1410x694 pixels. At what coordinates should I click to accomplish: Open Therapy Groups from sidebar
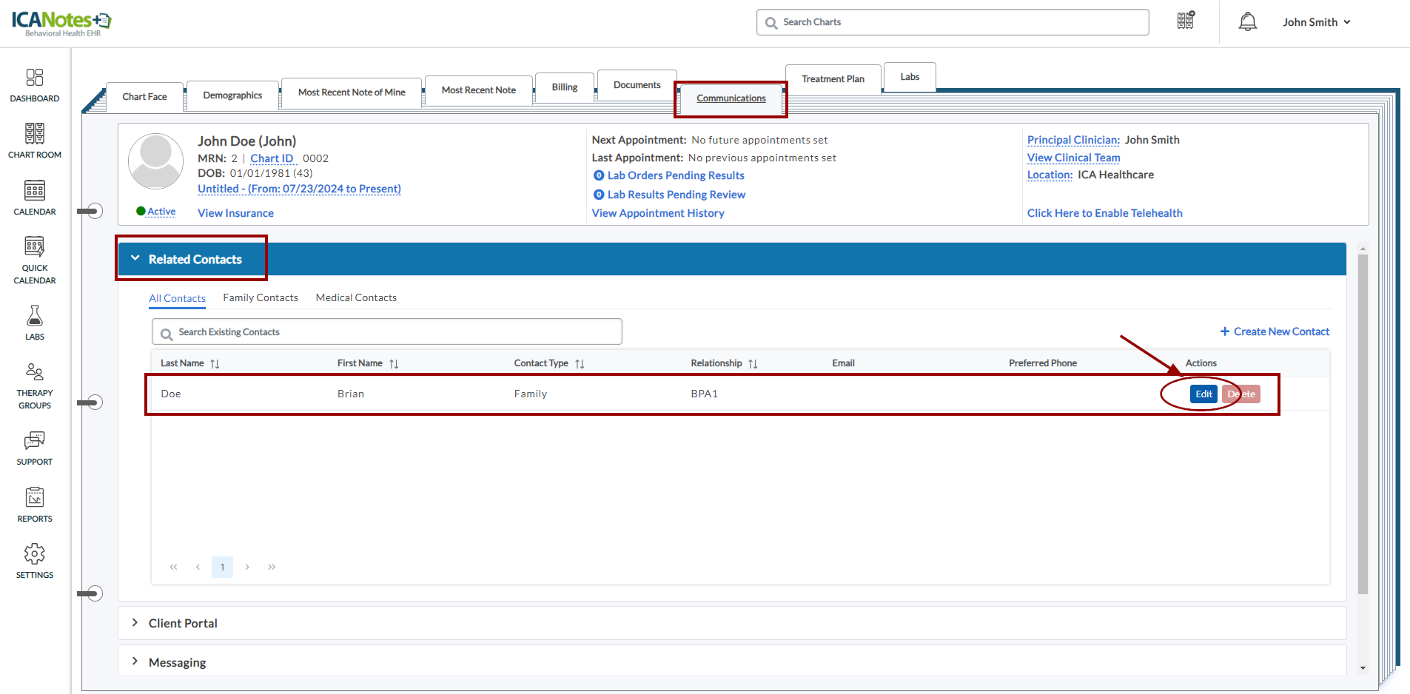(x=35, y=372)
